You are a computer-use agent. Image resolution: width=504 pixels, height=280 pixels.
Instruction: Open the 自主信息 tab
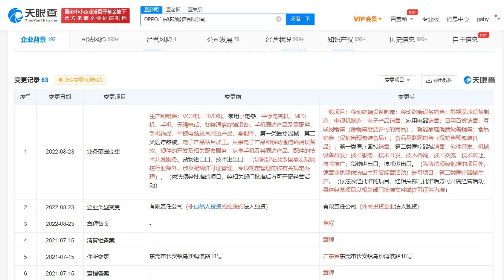tap(465, 40)
